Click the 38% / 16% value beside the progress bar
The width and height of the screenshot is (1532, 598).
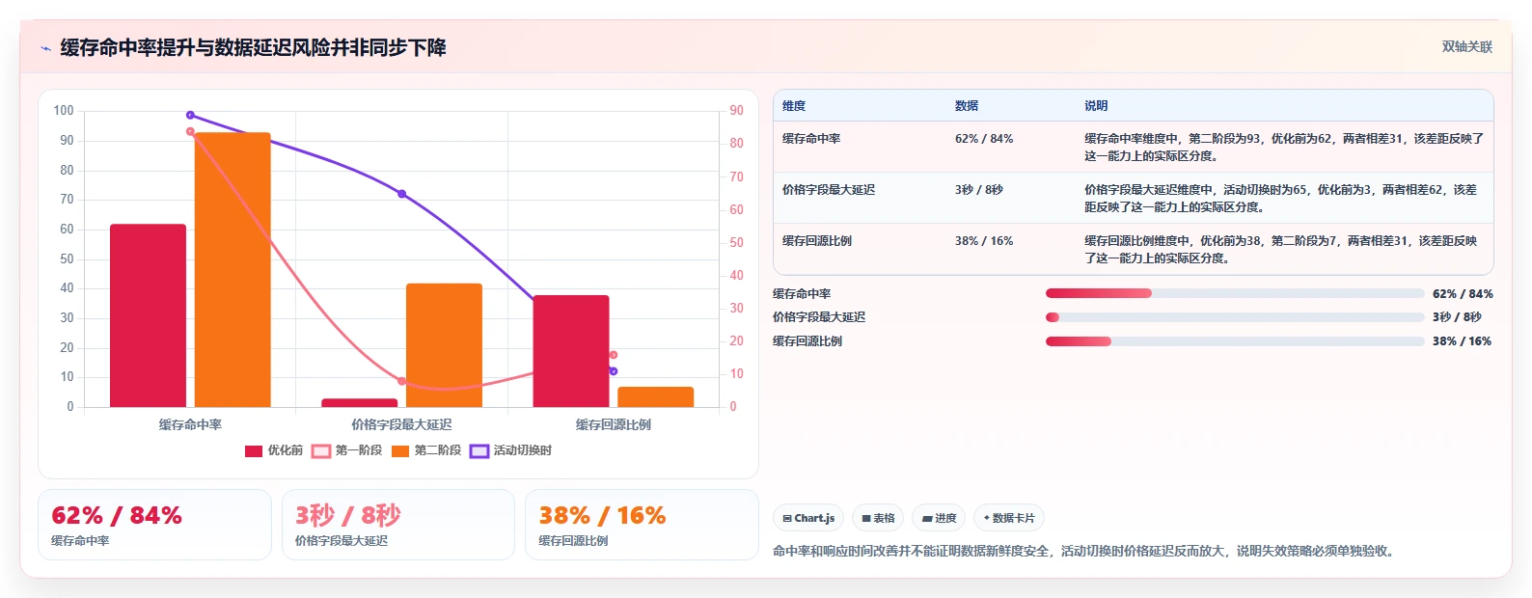click(x=1462, y=341)
